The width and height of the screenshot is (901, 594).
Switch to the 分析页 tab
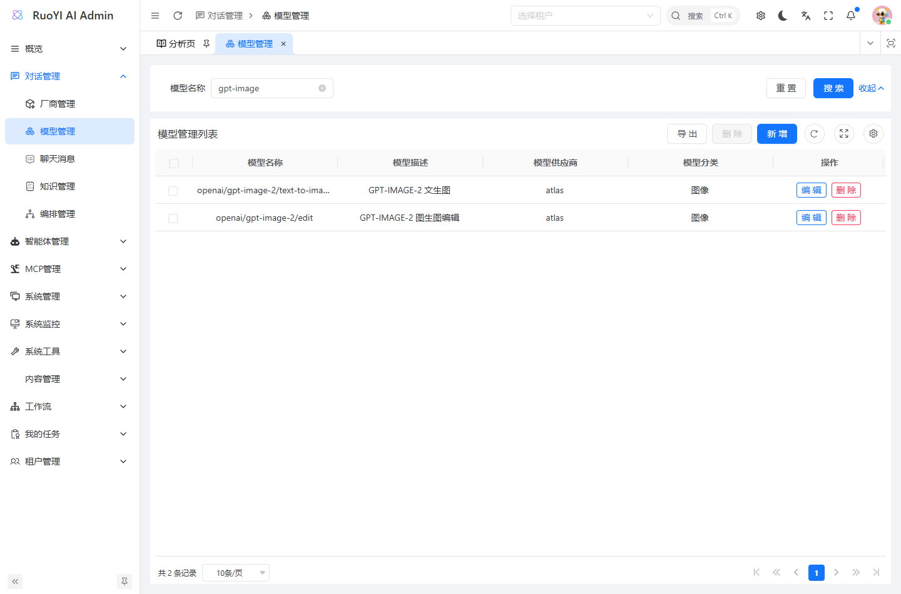(182, 44)
